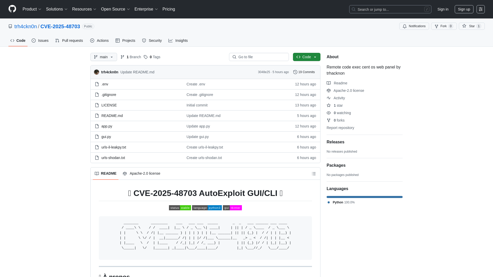Open the main branch selector dropdown

104,57
